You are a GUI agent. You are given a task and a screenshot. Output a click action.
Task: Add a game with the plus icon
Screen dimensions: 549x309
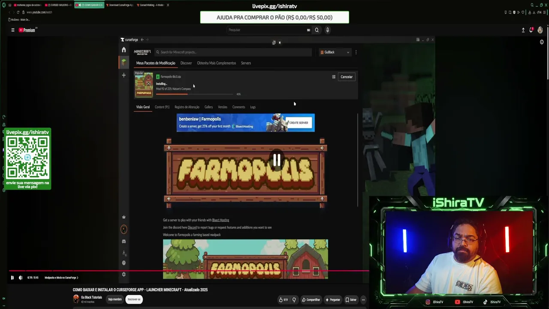click(124, 75)
